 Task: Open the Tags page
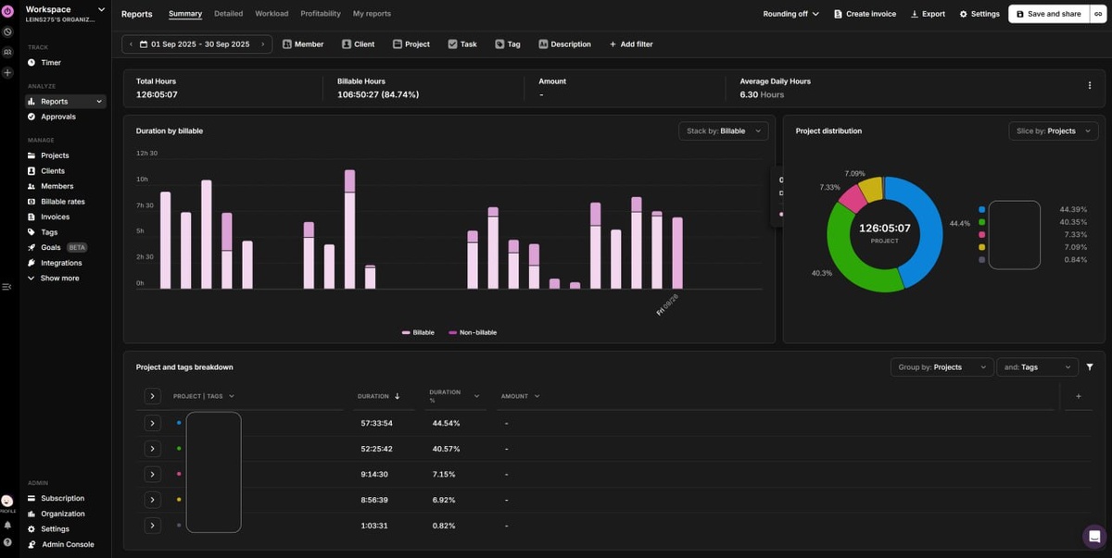pos(49,232)
